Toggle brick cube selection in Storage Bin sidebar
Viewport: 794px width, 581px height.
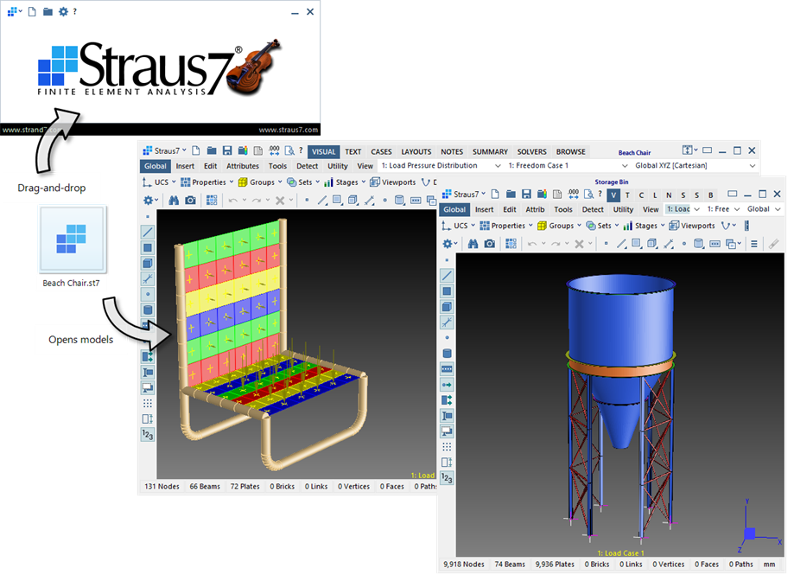(x=447, y=307)
